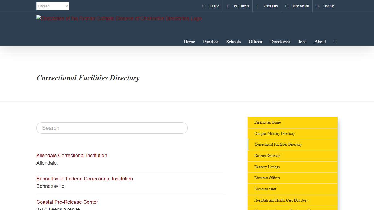Switch to the Schools menu item
374x210 pixels.
[233, 42]
